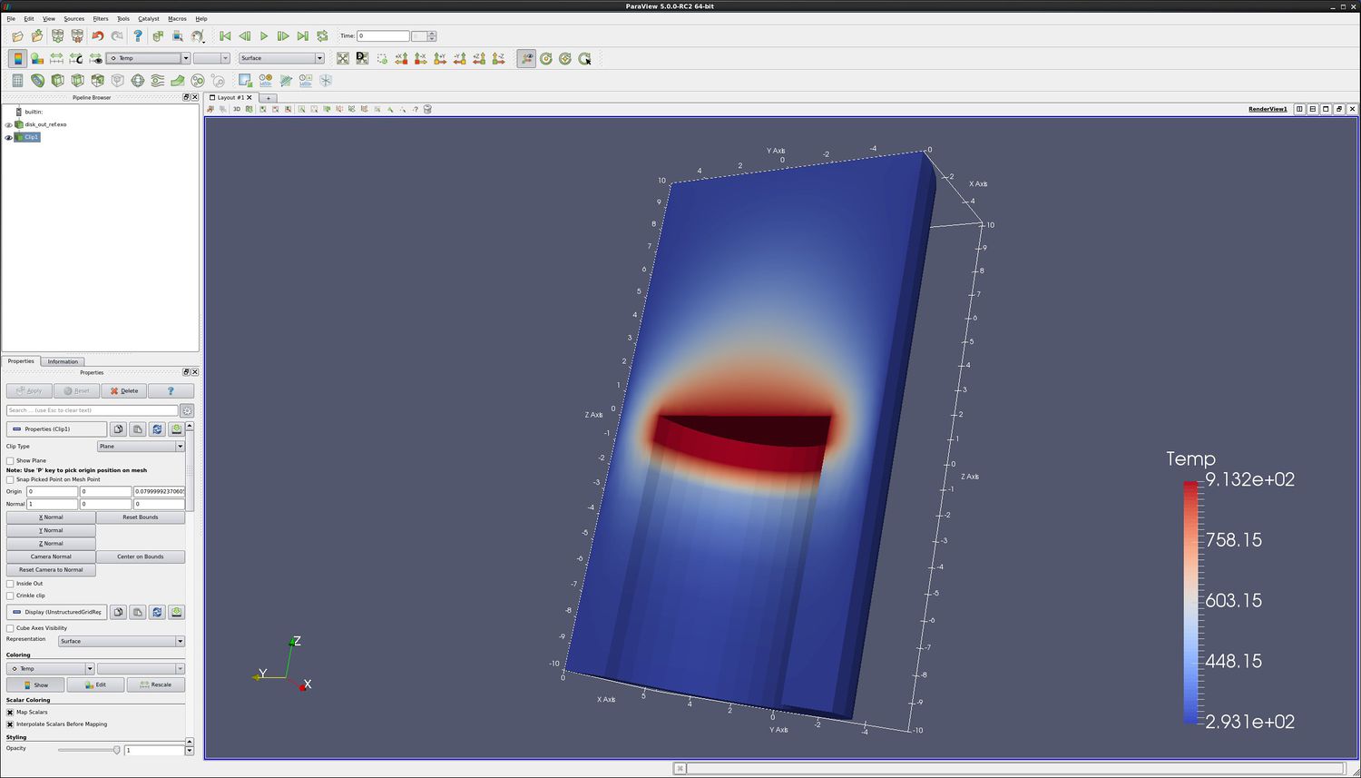Open Representation dropdown in Properties panel
This screenshot has height=778, width=1361.
(x=122, y=641)
